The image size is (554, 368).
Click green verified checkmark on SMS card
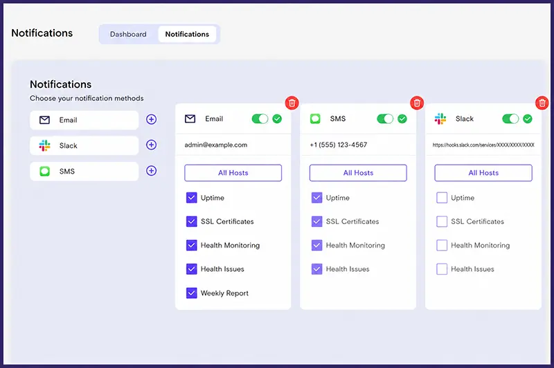[402, 119]
